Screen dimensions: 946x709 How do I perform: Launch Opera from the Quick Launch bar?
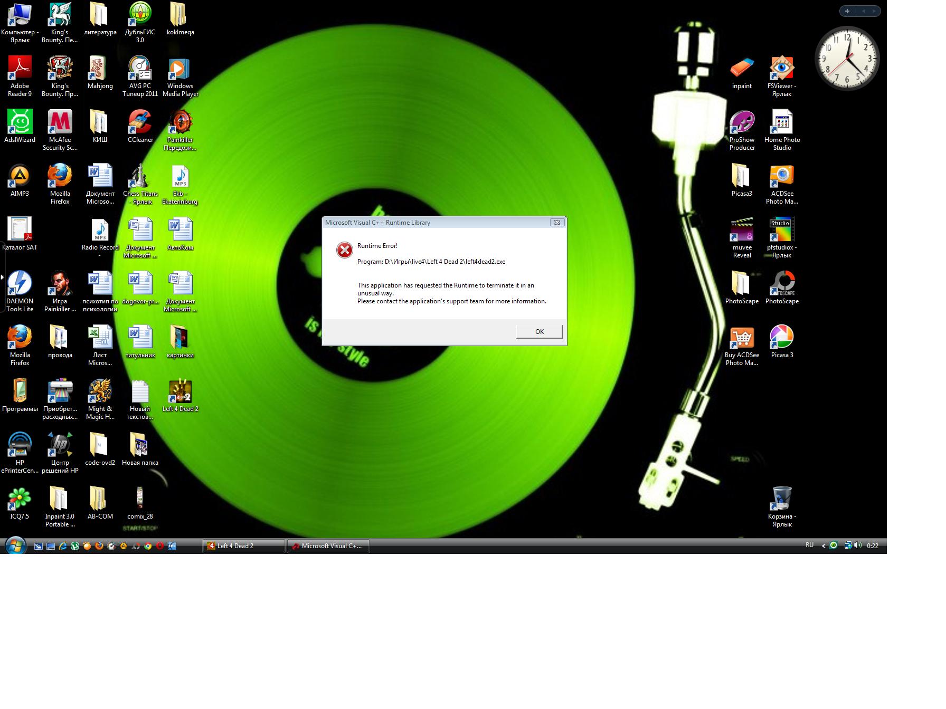click(x=160, y=547)
